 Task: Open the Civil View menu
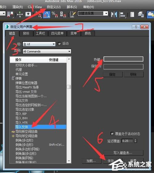(x=35, y=7)
